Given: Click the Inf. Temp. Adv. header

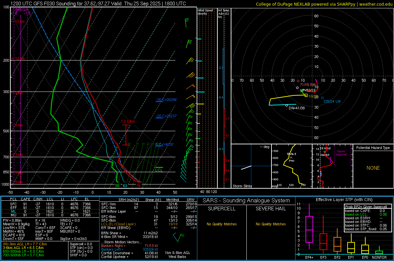Looking at the screenshot, I should 224,14.
